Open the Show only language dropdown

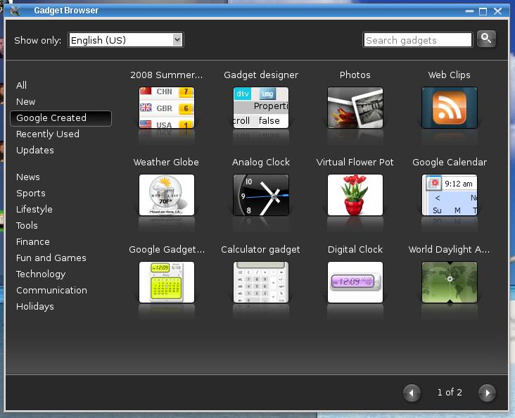(x=126, y=40)
